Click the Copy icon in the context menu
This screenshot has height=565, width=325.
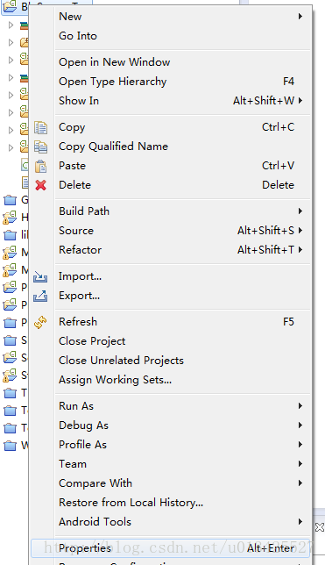point(40,127)
